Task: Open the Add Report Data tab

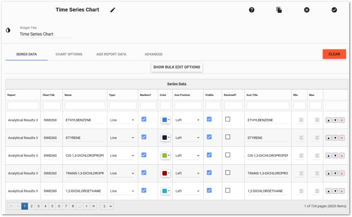Action: (111, 54)
